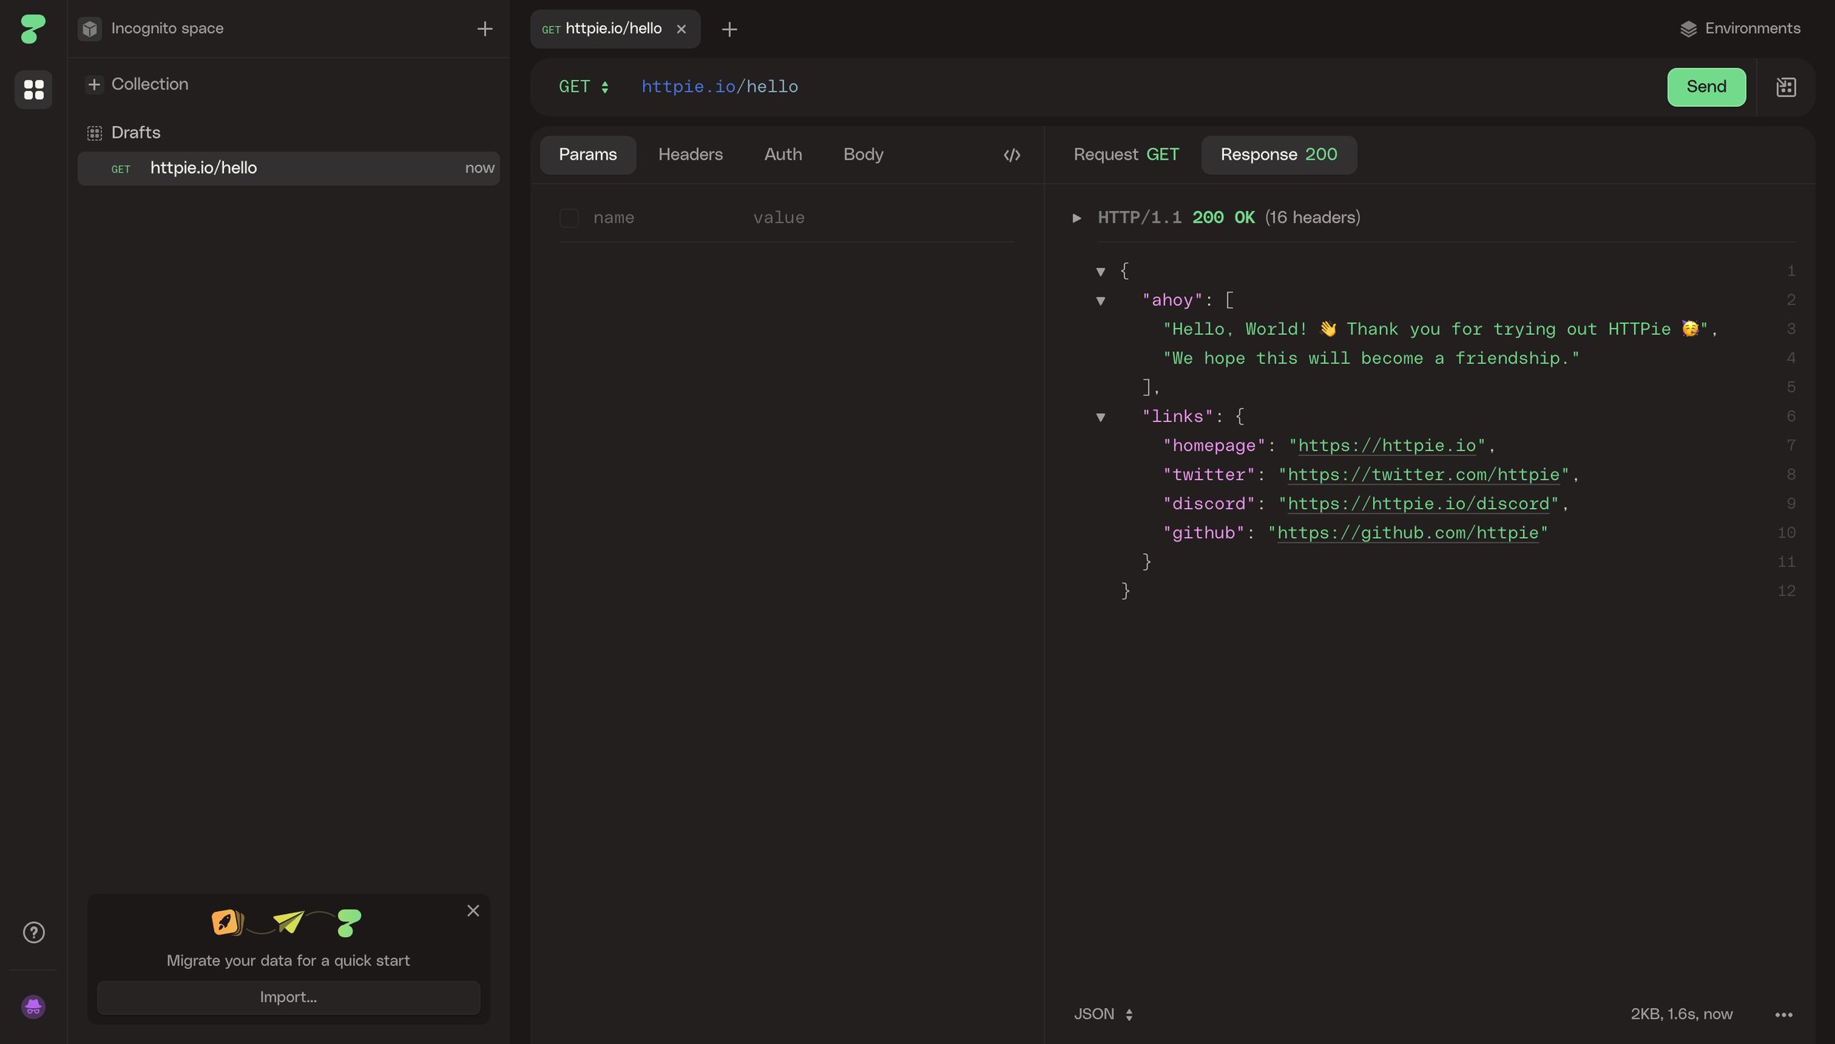Open the httpie.io/discord link

pyautogui.click(x=1418, y=504)
